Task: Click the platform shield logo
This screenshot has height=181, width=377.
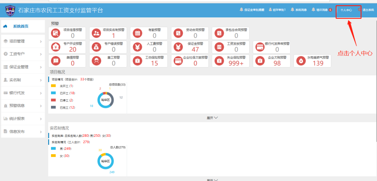Action: pyautogui.click(x=10, y=10)
